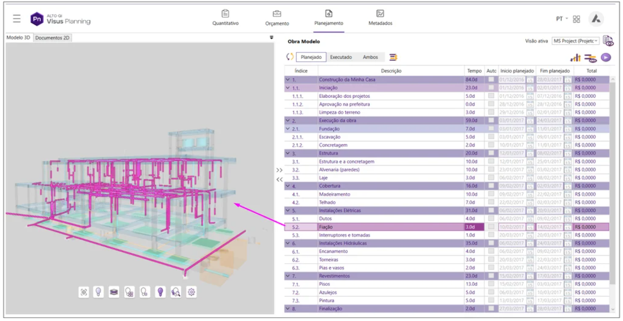Open the Documentos 2D tab
623x321 pixels.
(x=53, y=37)
